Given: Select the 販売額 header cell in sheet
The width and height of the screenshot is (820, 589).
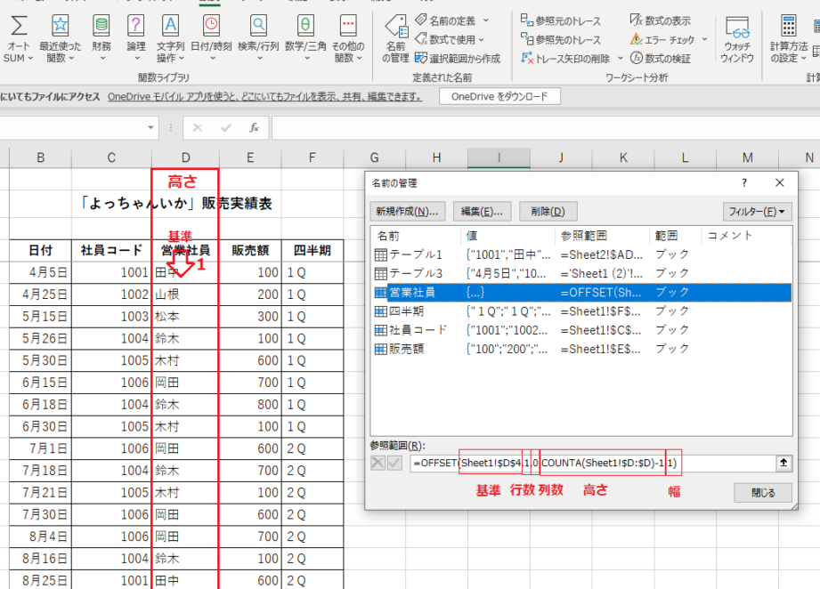Looking at the screenshot, I should click(250, 250).
